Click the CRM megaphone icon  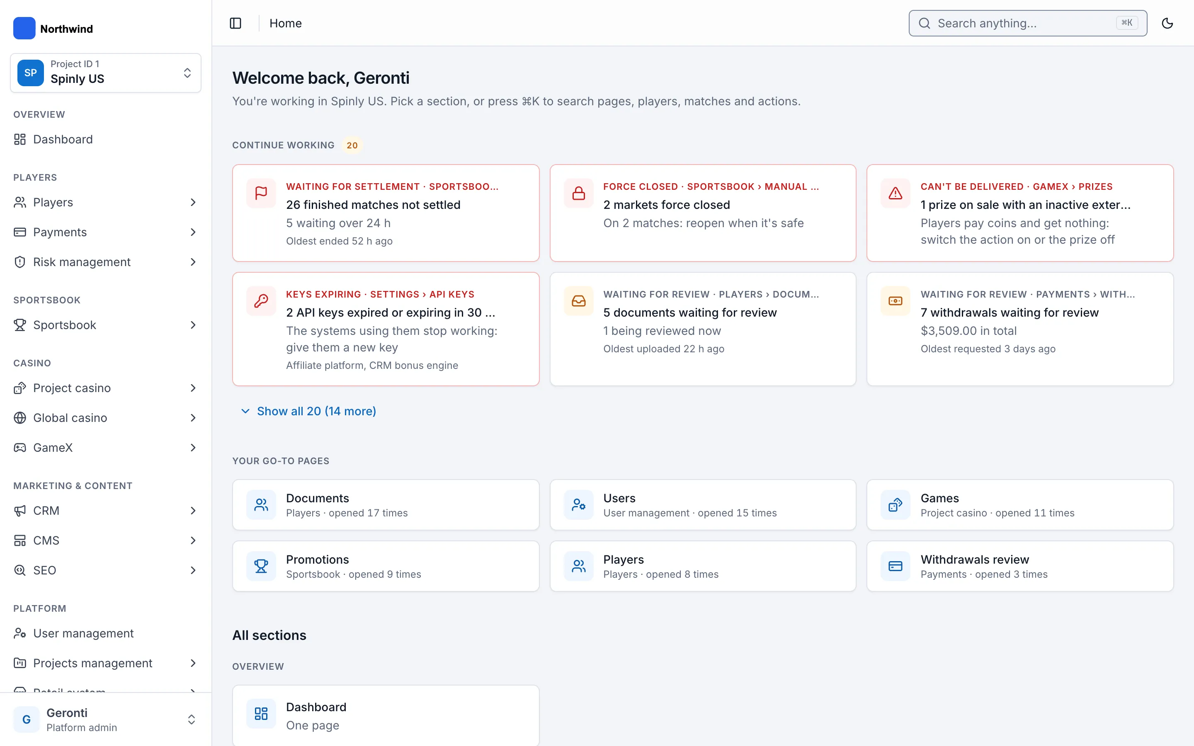point(20,511)
